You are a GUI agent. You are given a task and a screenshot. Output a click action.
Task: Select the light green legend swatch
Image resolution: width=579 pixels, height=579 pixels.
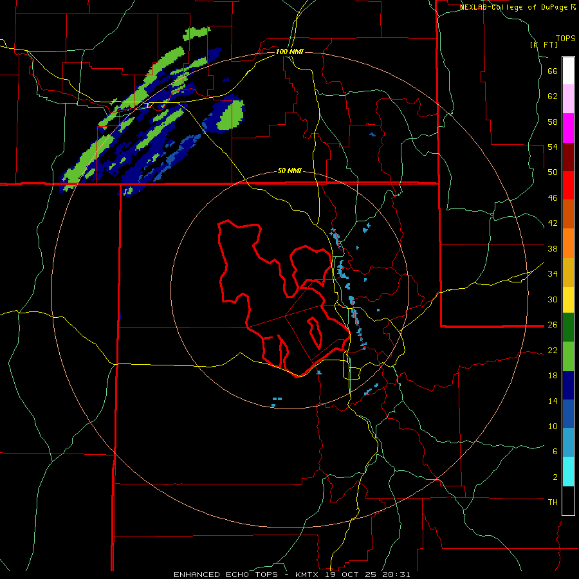pyautogui.click(x=568, y=356)
